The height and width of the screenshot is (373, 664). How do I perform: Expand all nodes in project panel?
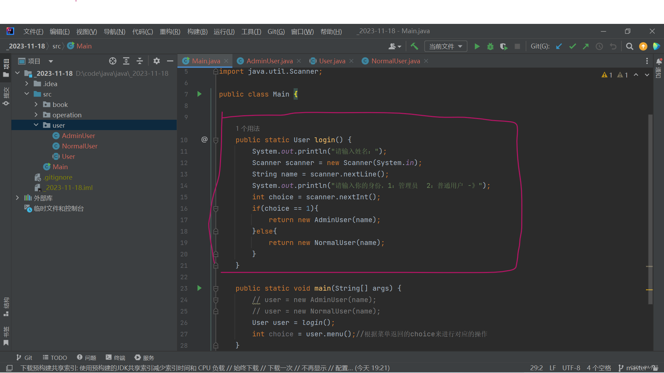tap(126, 61)
